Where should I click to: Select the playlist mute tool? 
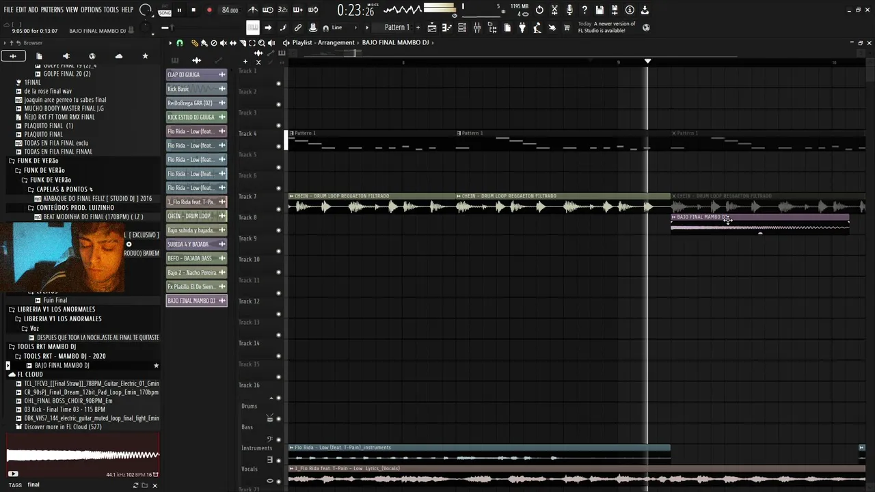pyautogui.click(x=223, y=43)
